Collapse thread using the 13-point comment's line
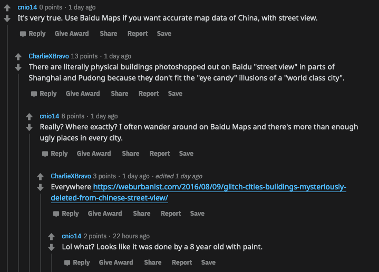The width and height of the screenshot is (379, 272). pos(18,173)
